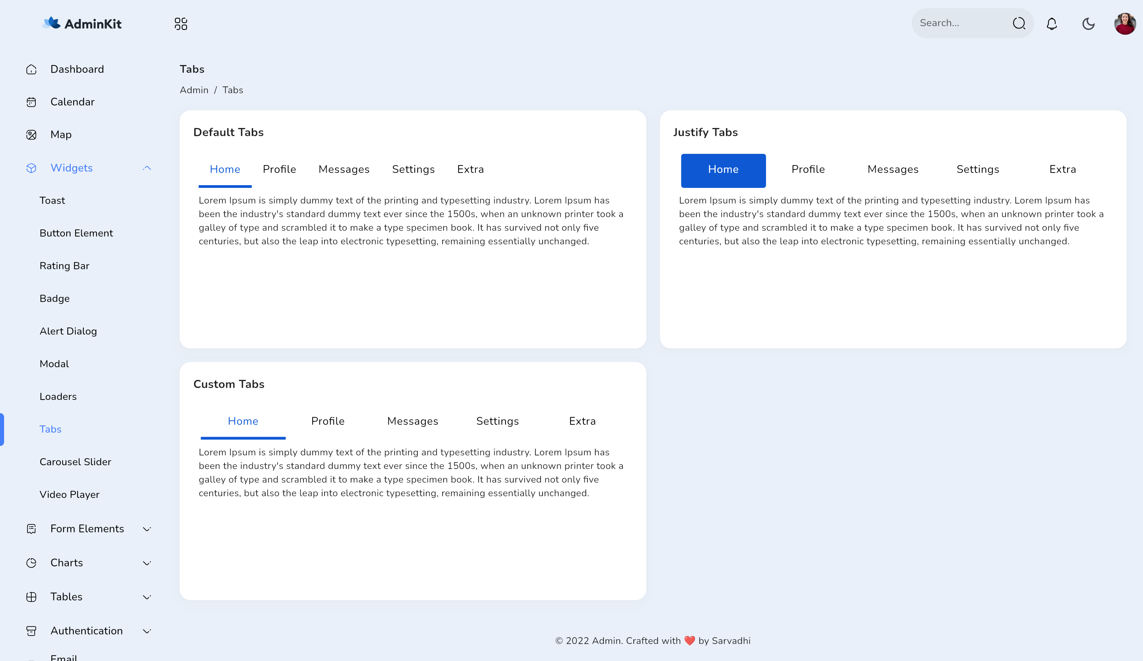Switch to Profile tab in Default Tabs

(x=279, y=170)
